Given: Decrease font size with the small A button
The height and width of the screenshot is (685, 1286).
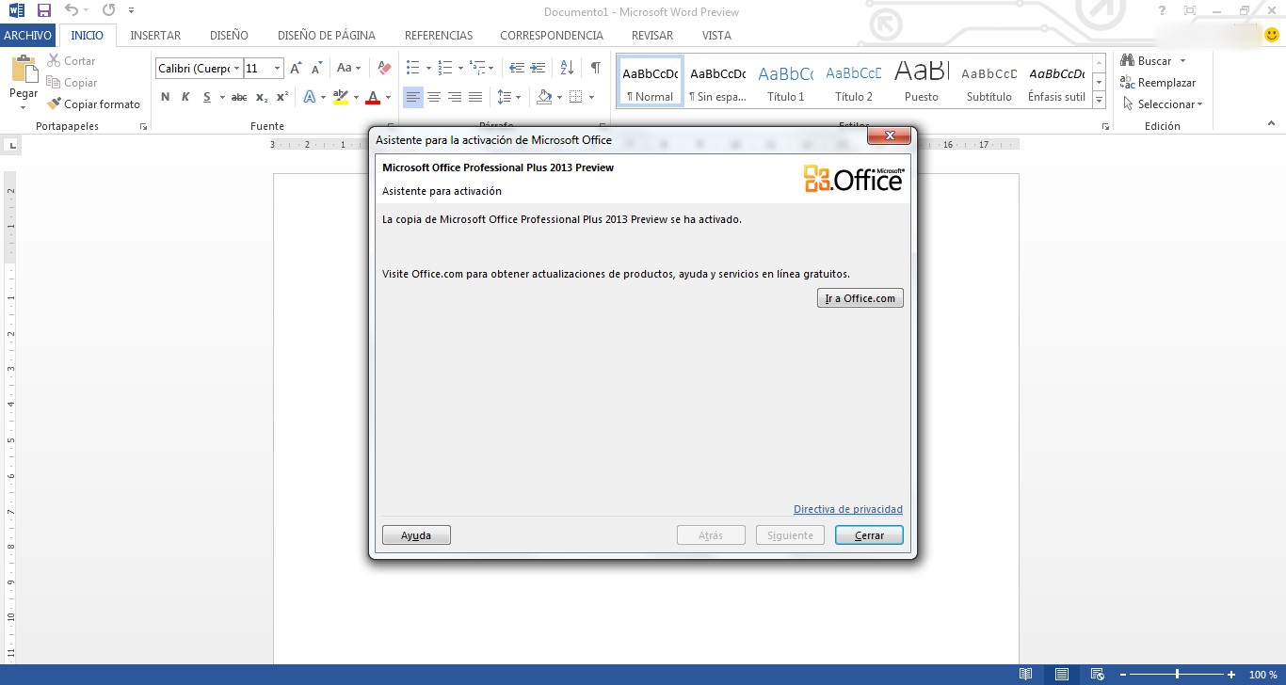Looking at the screenshot, I should click(x=316, y=68).
